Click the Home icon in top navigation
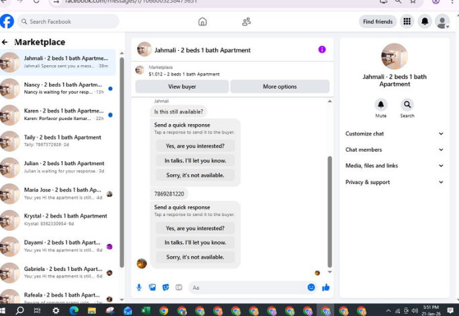Image resolution: width=459 pixels, height=316 pixels. (x=202, y=21)
